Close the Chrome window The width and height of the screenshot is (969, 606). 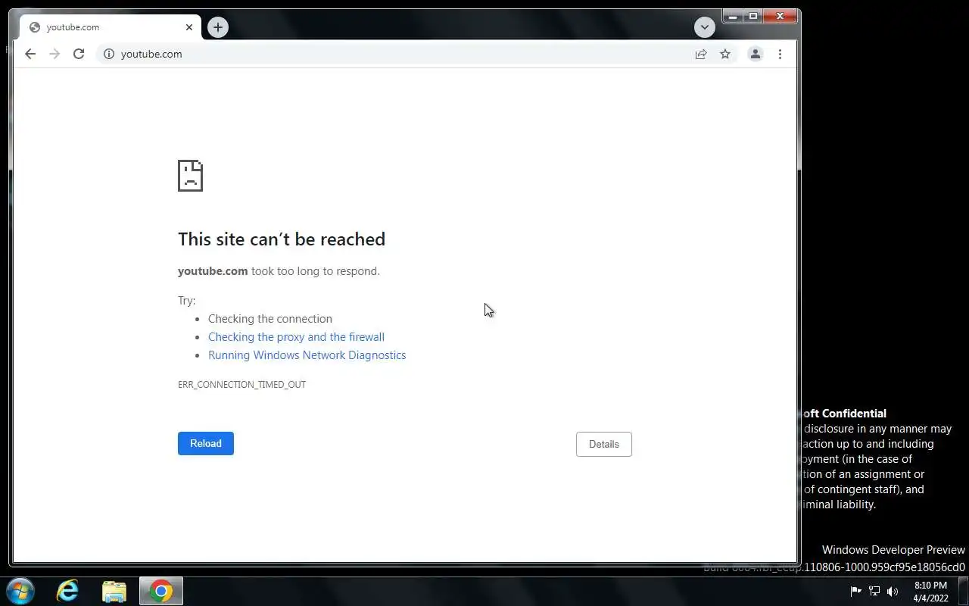coord(780,16)
